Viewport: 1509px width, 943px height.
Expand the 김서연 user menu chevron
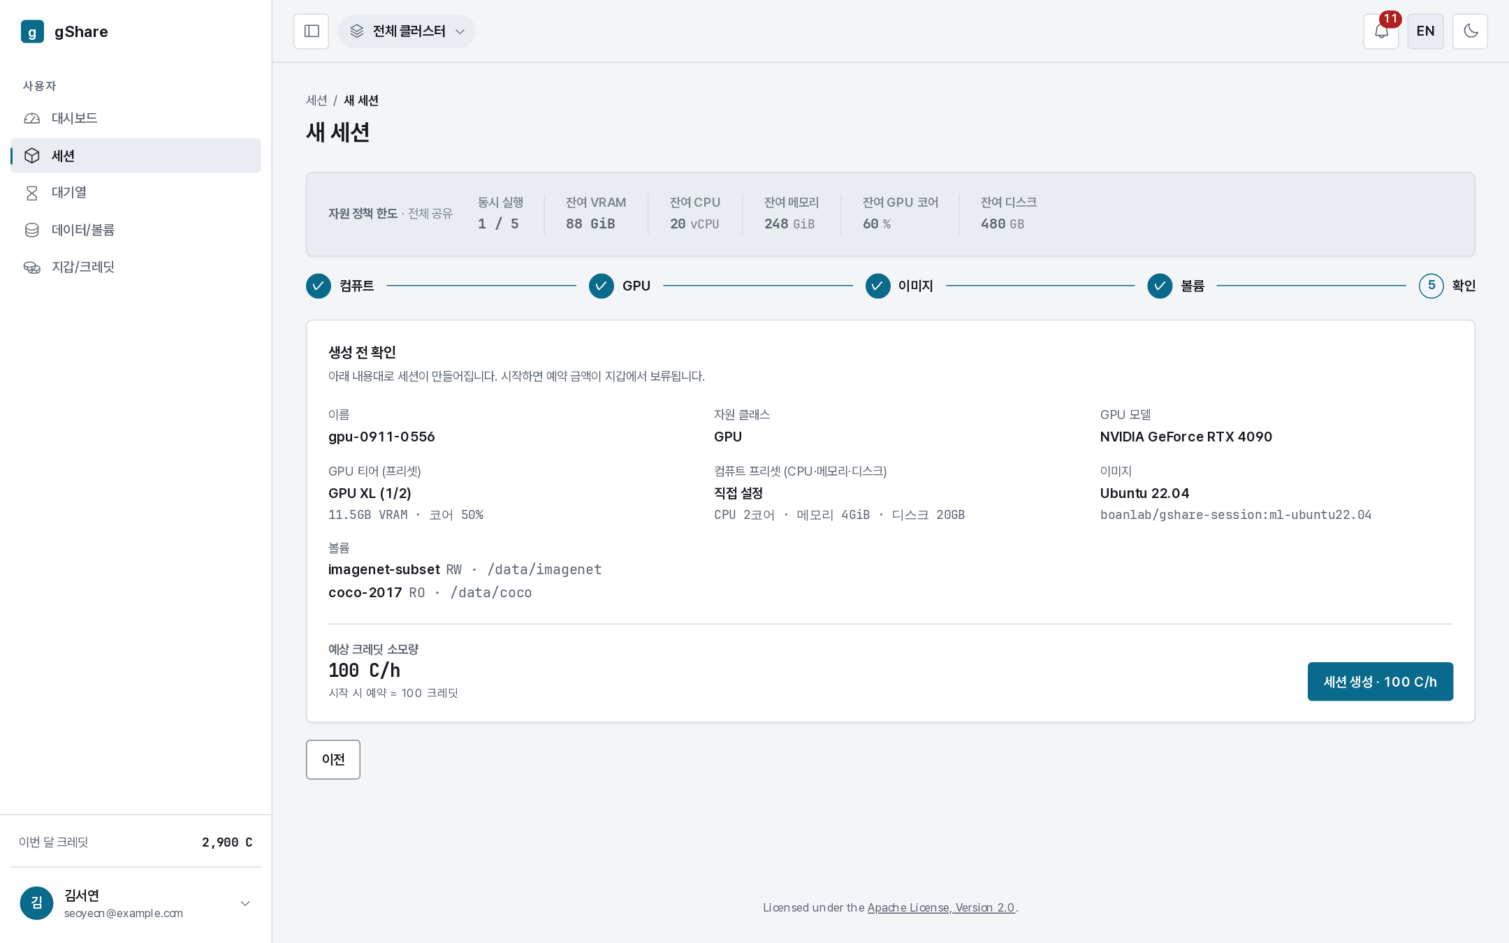245,903
